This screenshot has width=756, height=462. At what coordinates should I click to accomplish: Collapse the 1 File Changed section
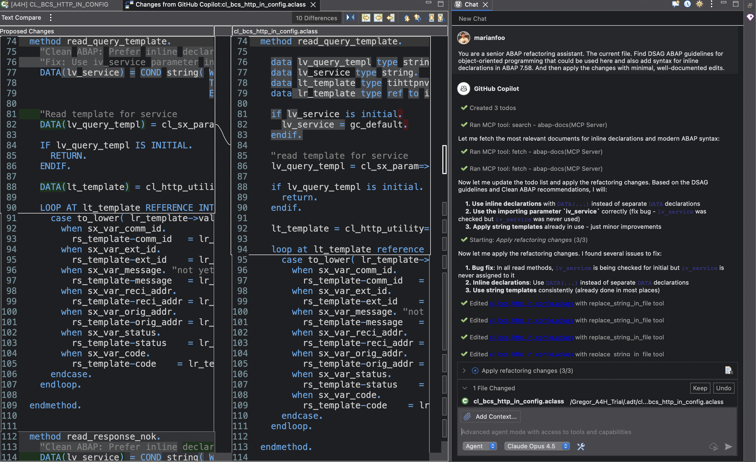click(x=465, y=388)
